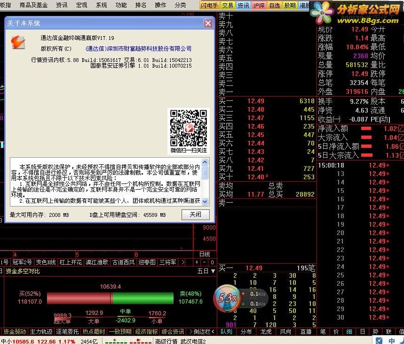Screen dimensions: 404x344
Task: Open the 商品及基金 menu
Action: click(x=33, y=5)
